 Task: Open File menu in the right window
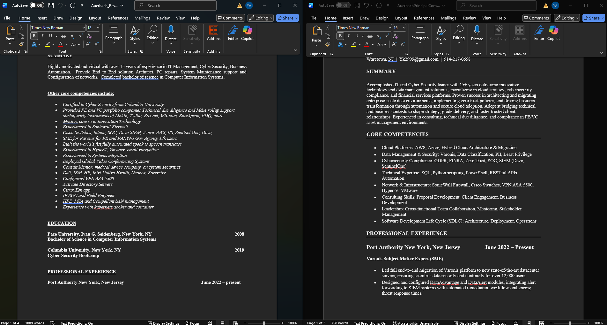point(313,18)
